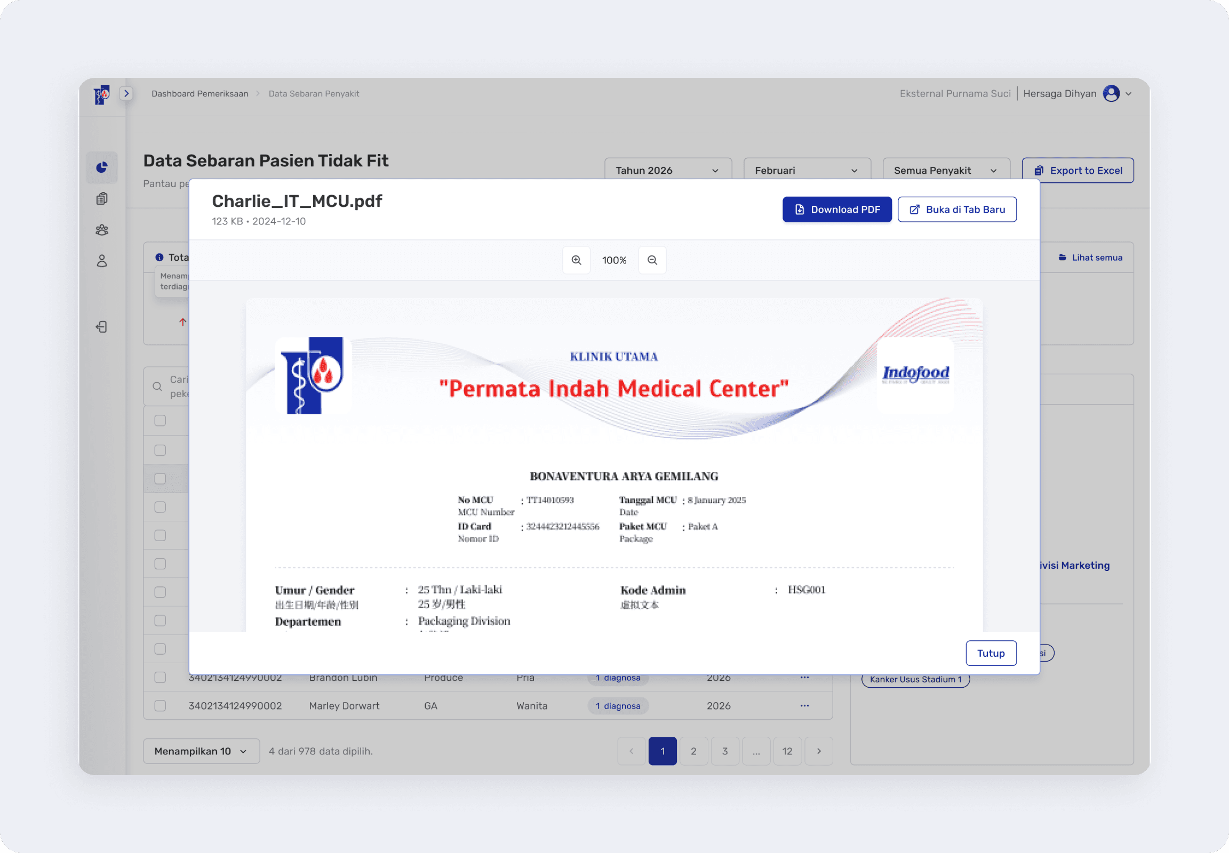
Task: Close the preview with the Tutup button
Action: (x=991, y=653)
